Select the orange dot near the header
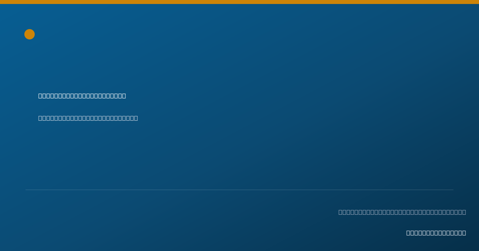The height and width of the screenshot is (251, 479). 30,34
